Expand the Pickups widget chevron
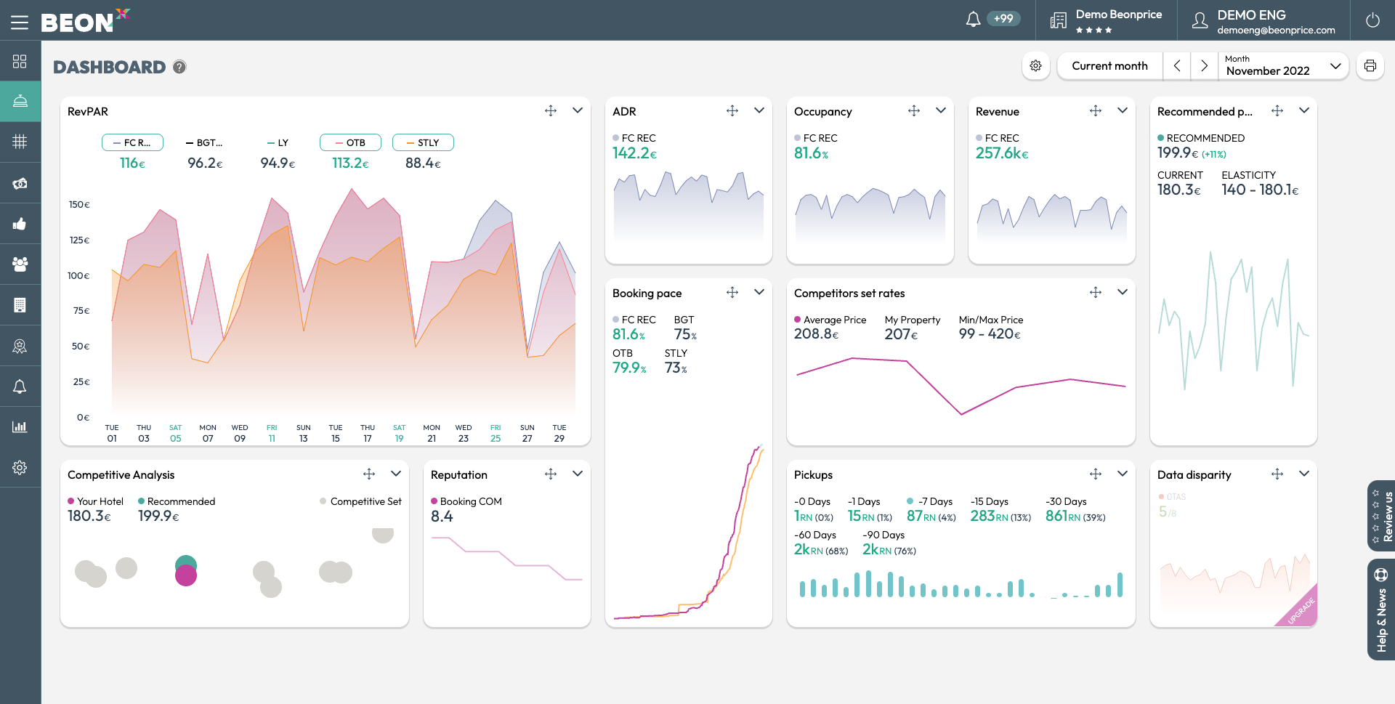1395x704 pixels. coord(1123,474)
